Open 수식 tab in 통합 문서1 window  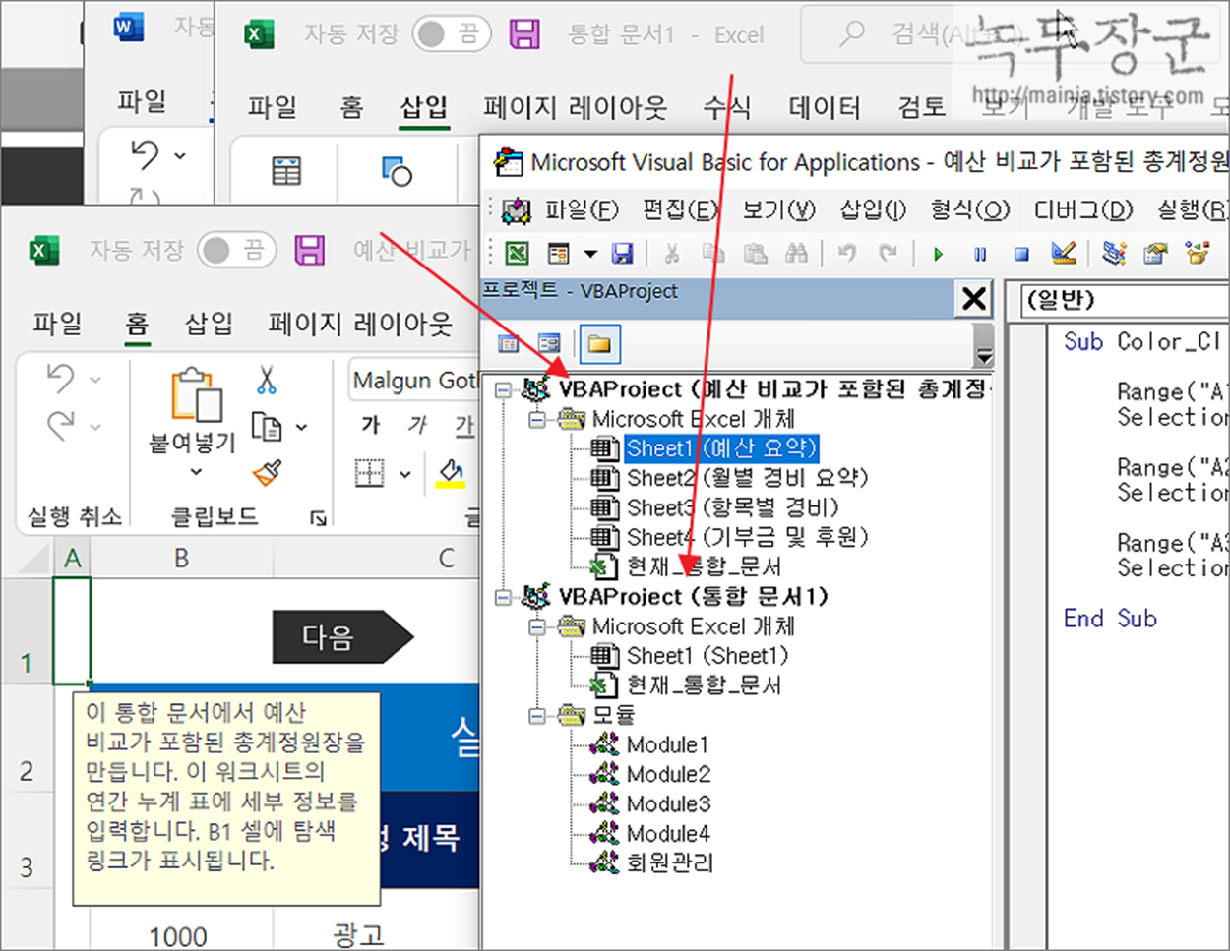(x=727, y=106)
